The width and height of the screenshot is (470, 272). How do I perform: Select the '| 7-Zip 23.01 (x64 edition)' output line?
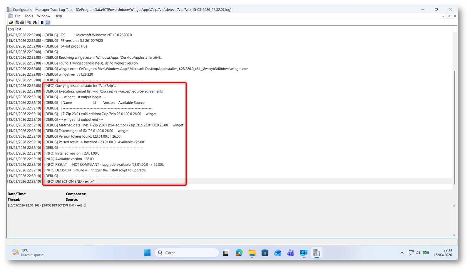(229, 114)
